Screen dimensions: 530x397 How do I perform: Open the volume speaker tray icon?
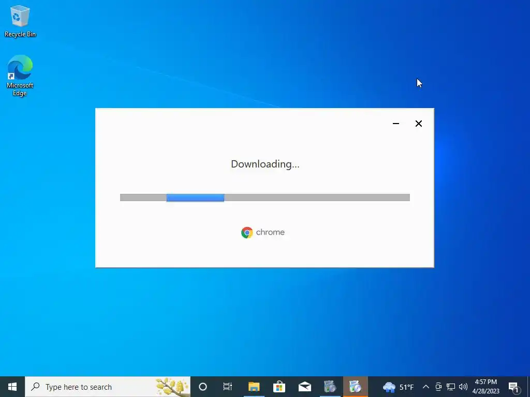463,387
